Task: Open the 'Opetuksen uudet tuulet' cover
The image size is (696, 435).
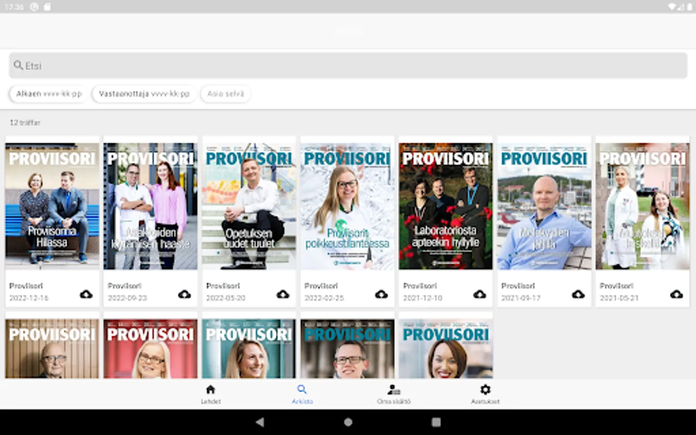Action: click(249, 206)
